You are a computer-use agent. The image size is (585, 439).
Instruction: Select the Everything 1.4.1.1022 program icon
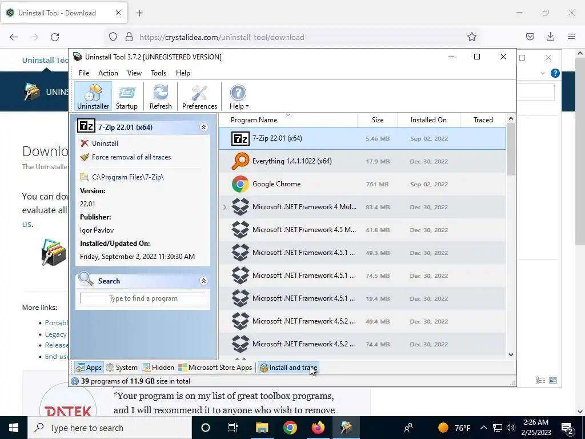click(x=241, y=161)
